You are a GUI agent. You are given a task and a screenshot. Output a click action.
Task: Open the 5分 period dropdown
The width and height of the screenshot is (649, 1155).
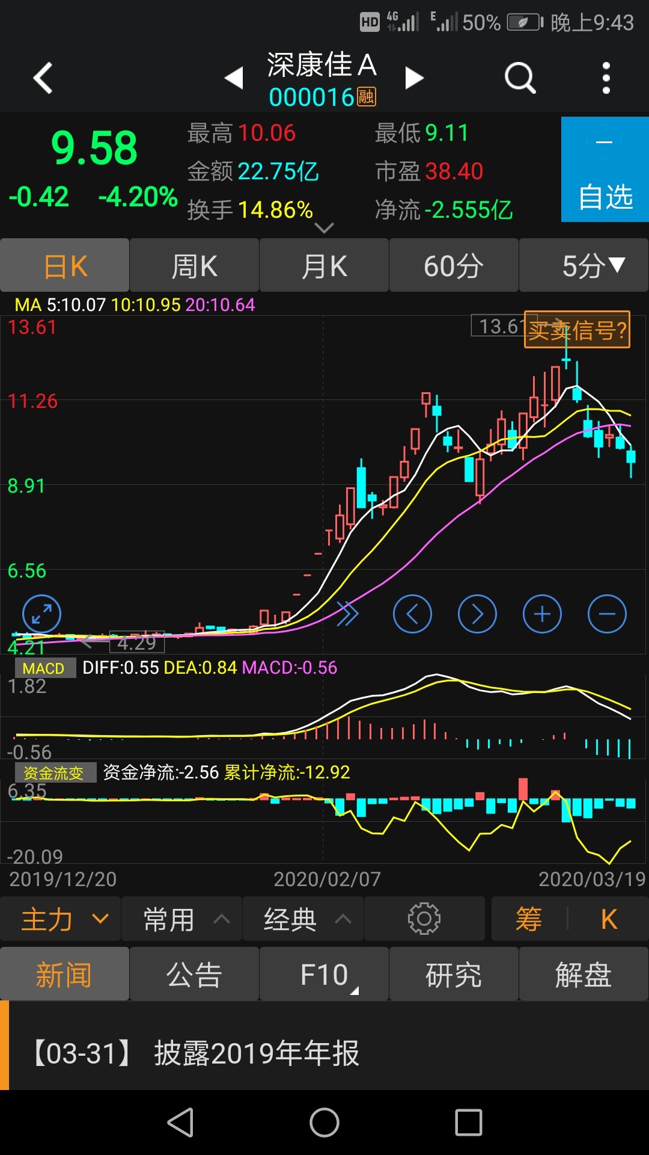[584, 265]
